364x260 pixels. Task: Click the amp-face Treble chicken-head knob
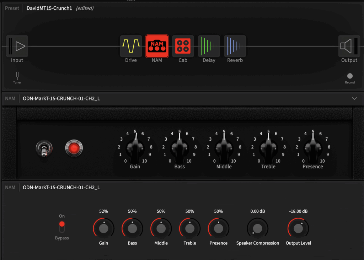pos(268,148)
